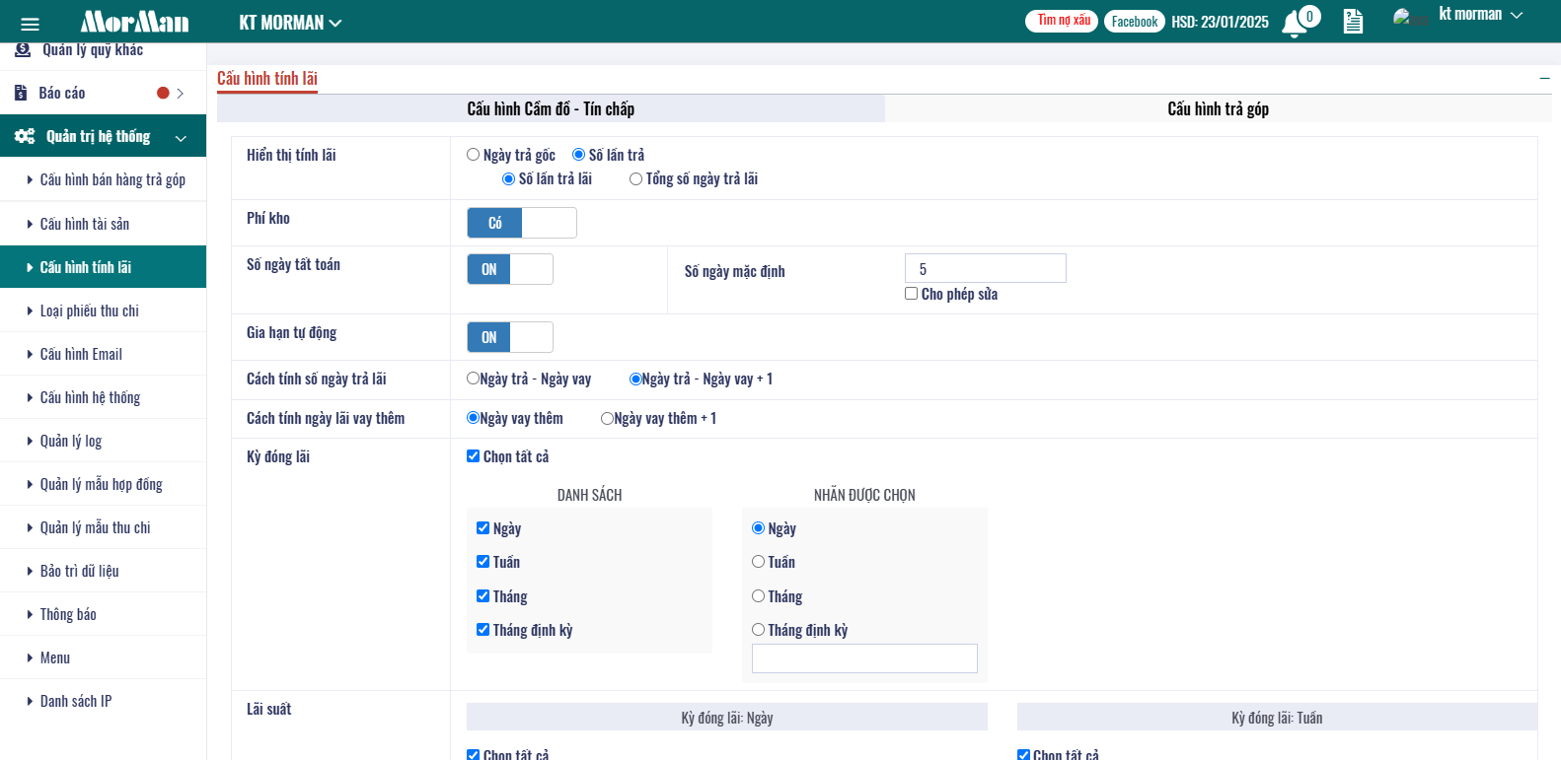Open the kt morman user menu
Screen dimensions: 1561x760
pos(1480,15)
